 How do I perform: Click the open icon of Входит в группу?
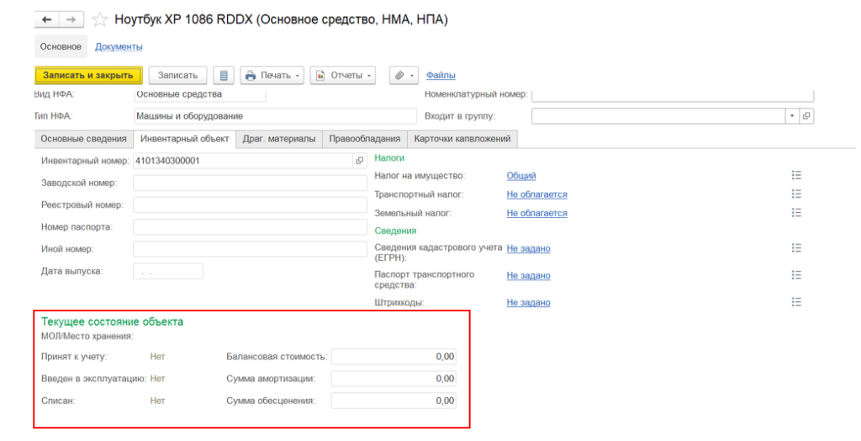point(806,116)
